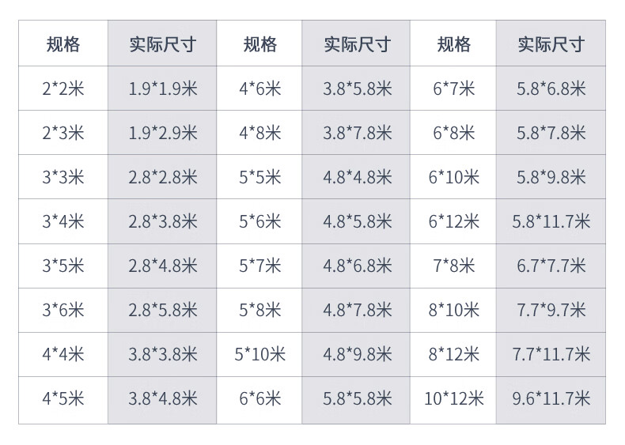
Task: Click the 6*7米 specification cell
Action: 454,88
